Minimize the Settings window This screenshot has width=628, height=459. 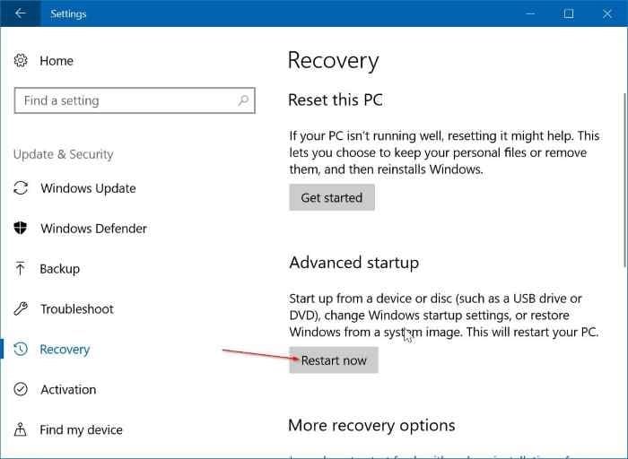[530, 13]
